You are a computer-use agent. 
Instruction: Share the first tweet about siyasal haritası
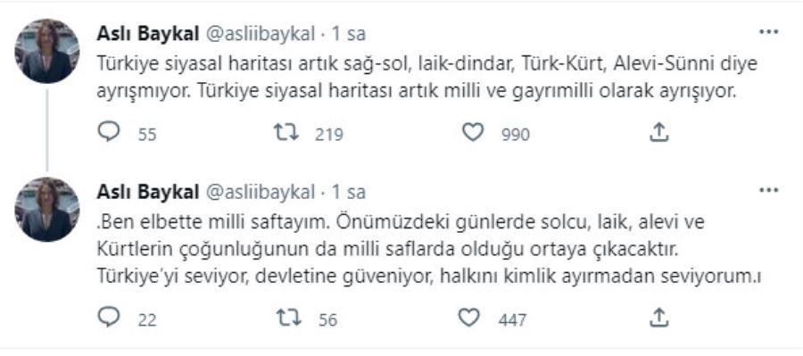coord(659,133)
